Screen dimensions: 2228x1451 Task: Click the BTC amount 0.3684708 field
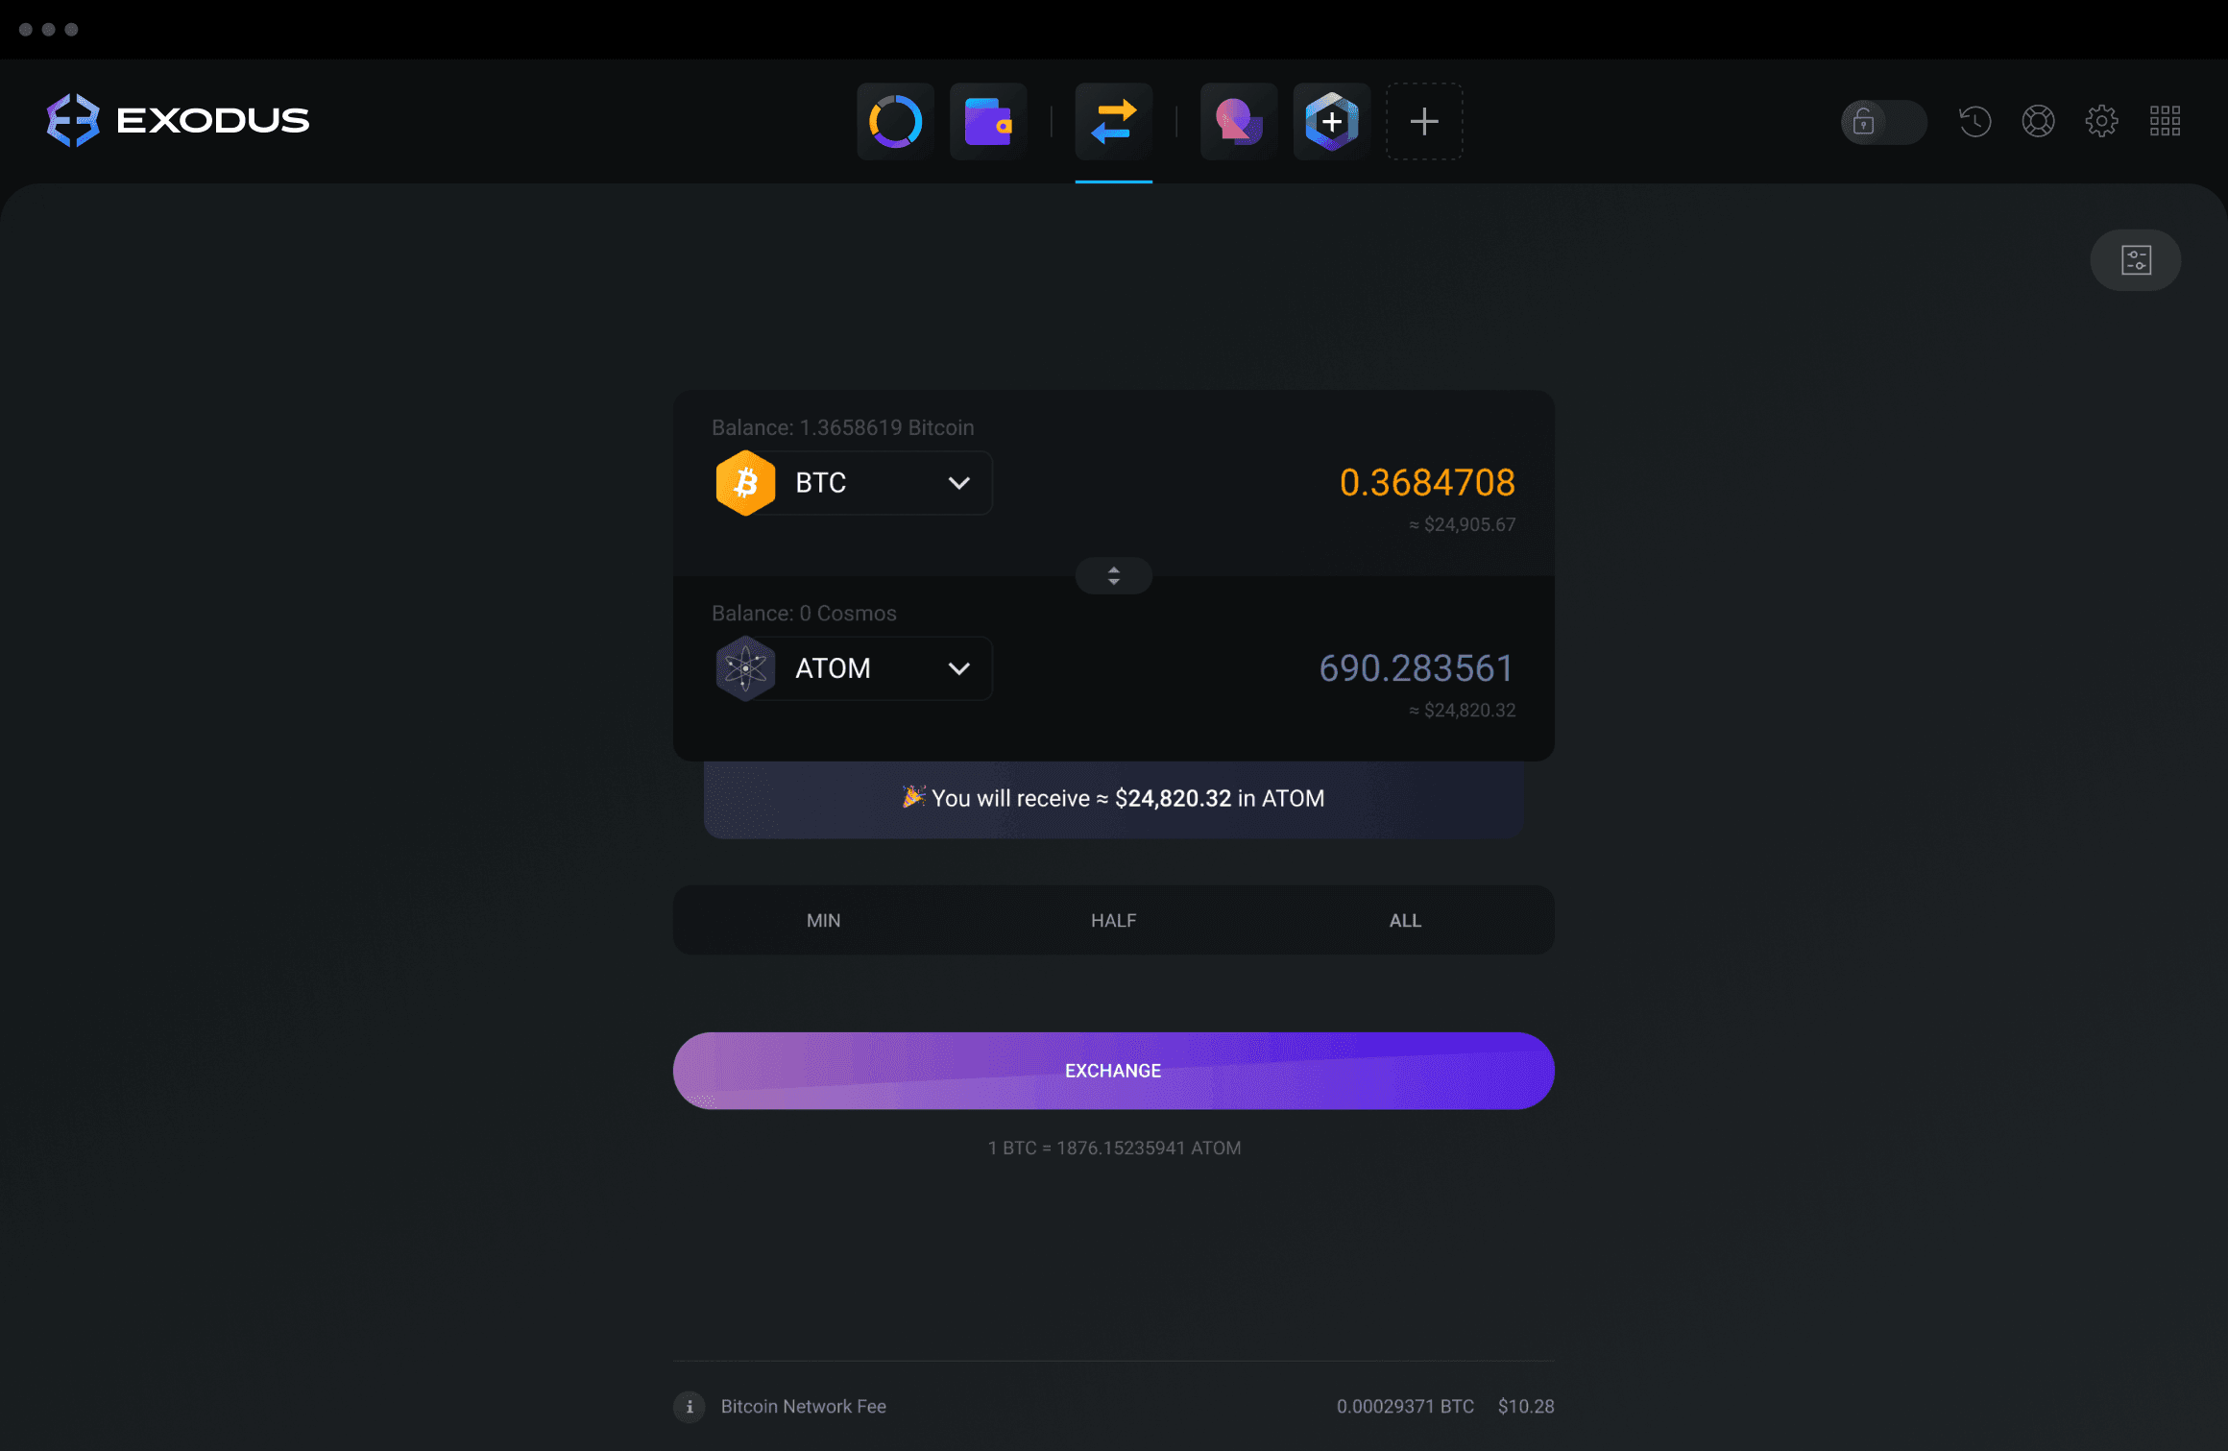coord(1427,483)
